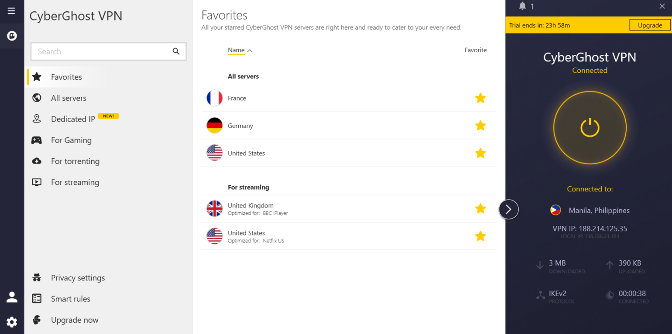Open the Dedicated IP section
672x334 pixels.
(73, 119)
